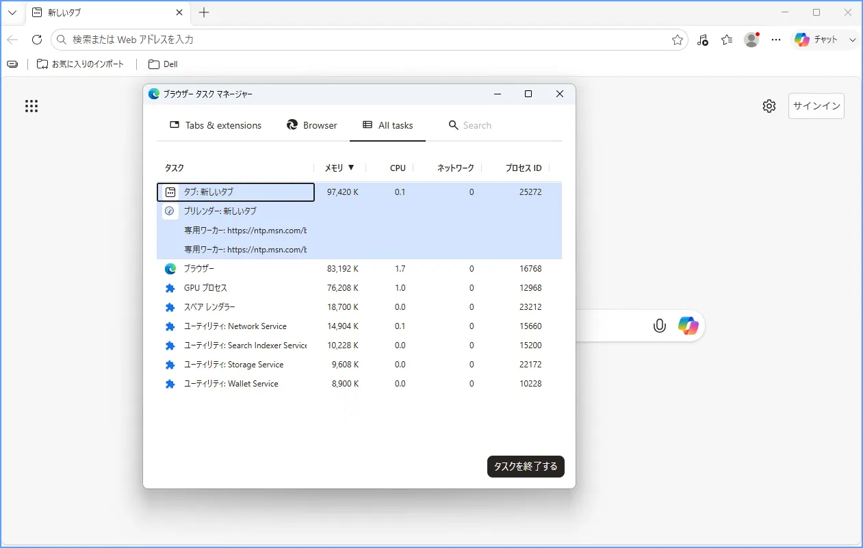
Task: Start voice search with microphone icon
Action: (x=660, y=326)
